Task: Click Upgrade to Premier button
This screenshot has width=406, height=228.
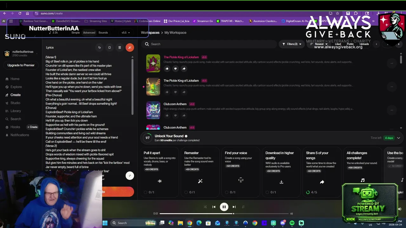Action: 21,65
